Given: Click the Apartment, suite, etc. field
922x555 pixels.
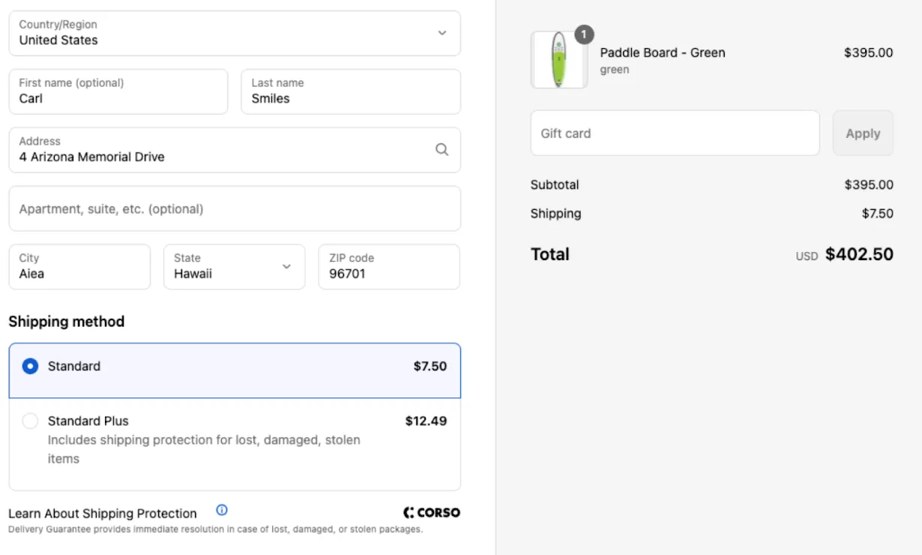Looking at the screenshot, I should [x=234, y=208].
